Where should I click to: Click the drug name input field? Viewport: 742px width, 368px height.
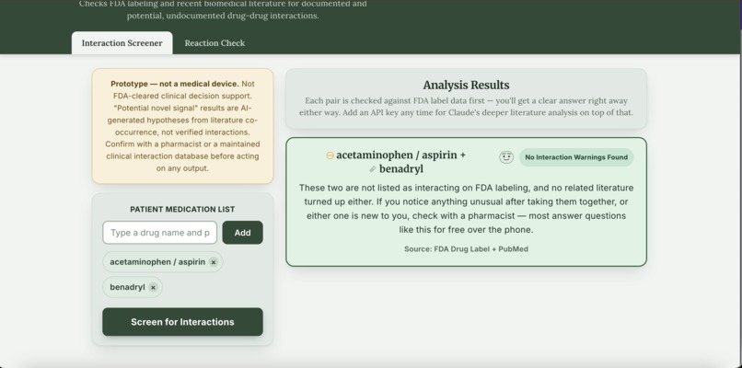pyautogui.click(x=160, y=233)
